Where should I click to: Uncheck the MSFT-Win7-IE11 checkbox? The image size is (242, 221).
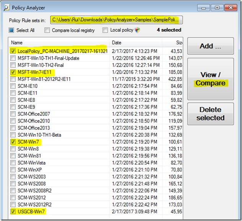tap(13, 72)
